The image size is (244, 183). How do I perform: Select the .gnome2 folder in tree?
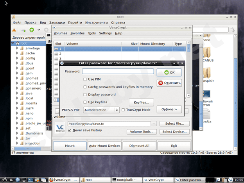pos(31,78)
